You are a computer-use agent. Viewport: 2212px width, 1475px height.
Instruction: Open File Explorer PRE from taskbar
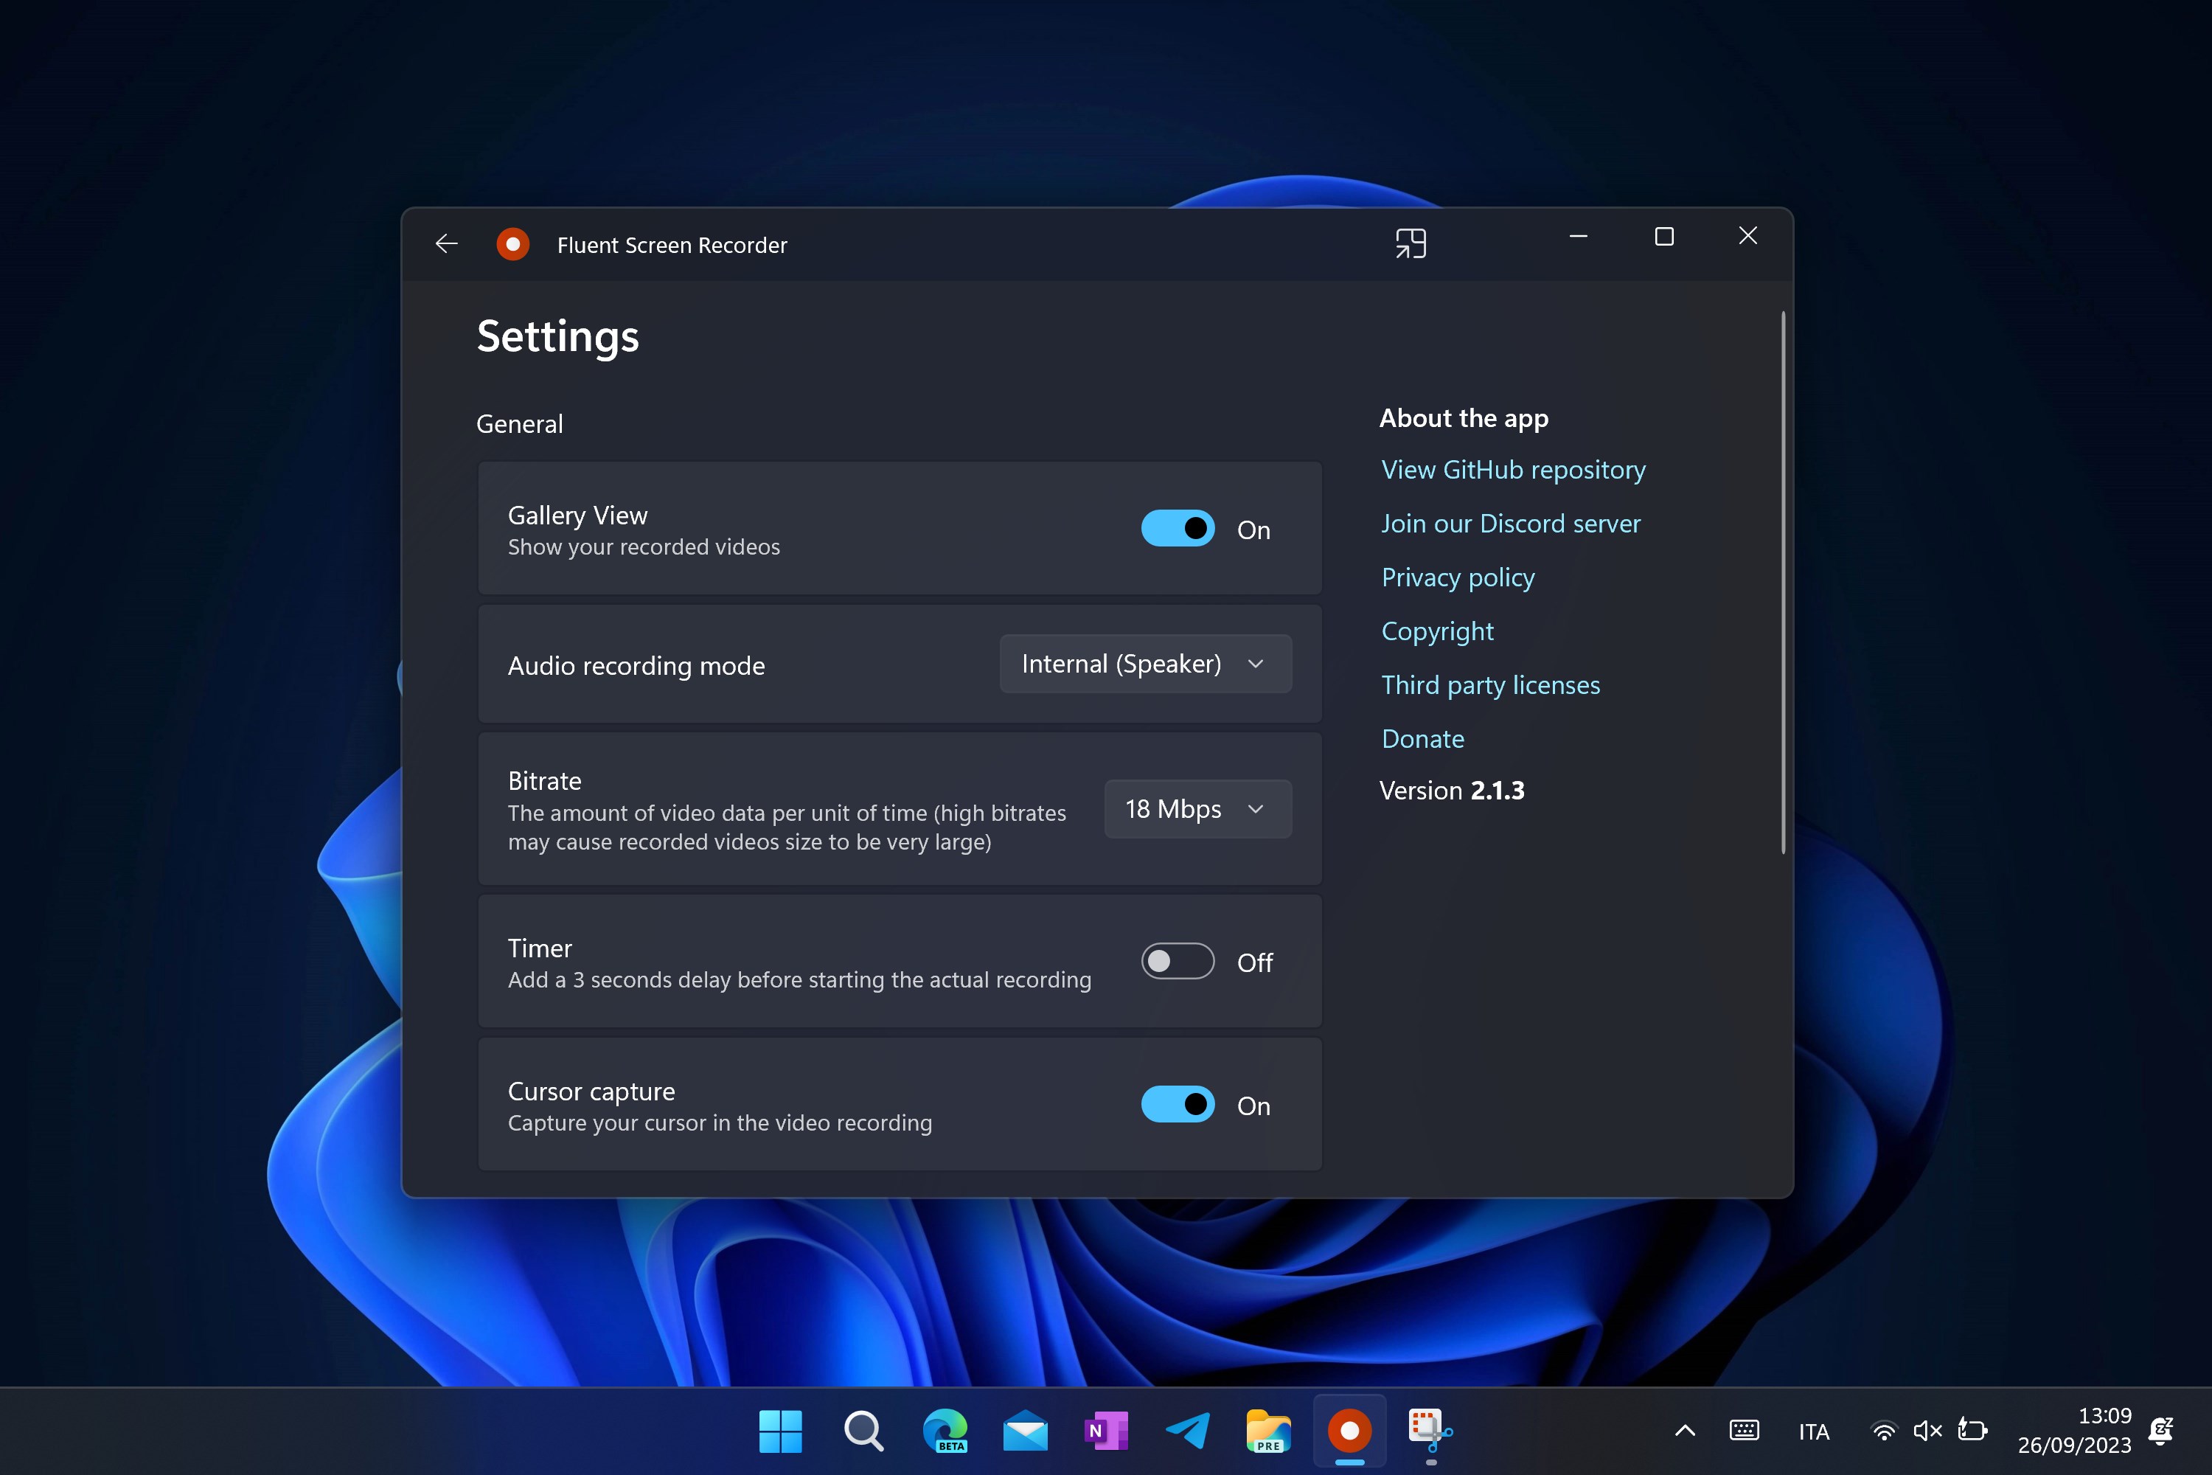click(1269, 1431)
